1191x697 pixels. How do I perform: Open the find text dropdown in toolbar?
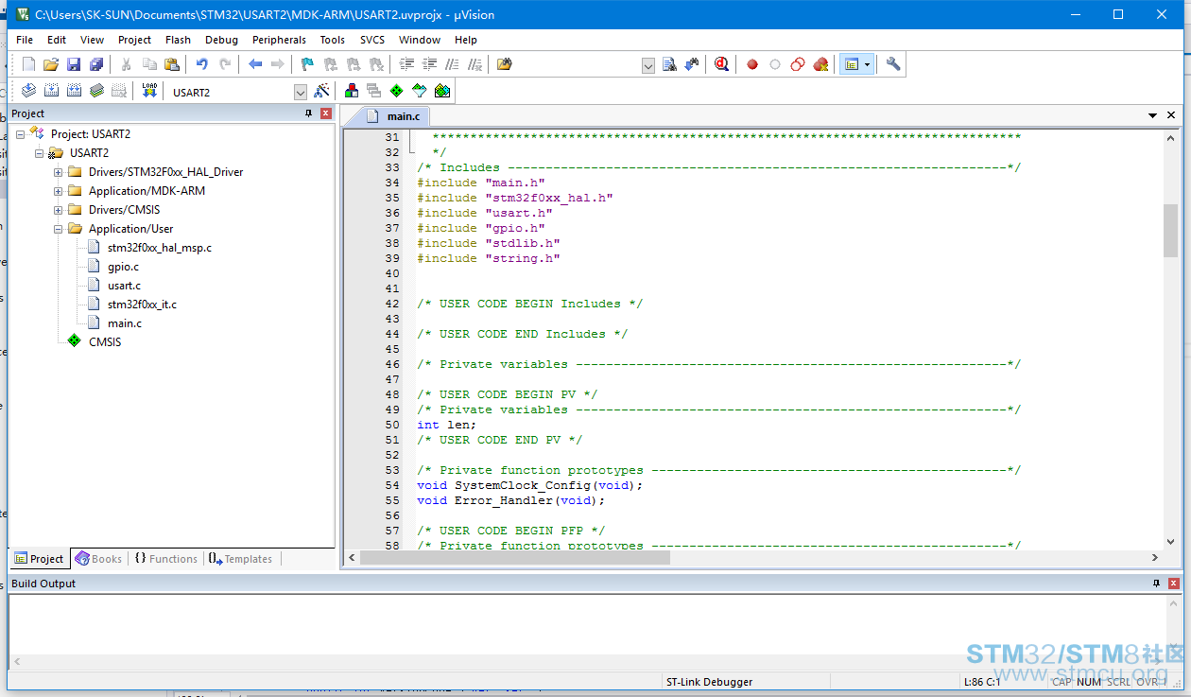click(x=648, y=65)
